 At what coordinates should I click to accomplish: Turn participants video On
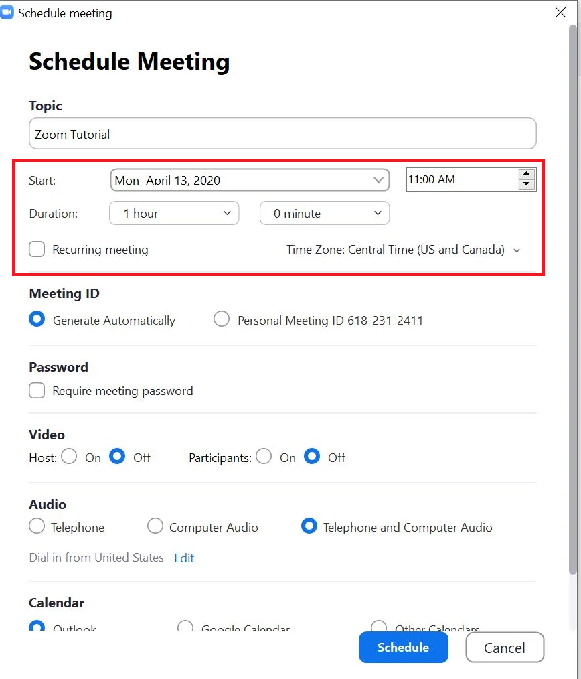coord(264,457)
